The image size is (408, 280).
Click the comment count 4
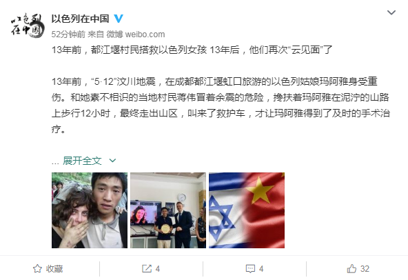[261, 269]
